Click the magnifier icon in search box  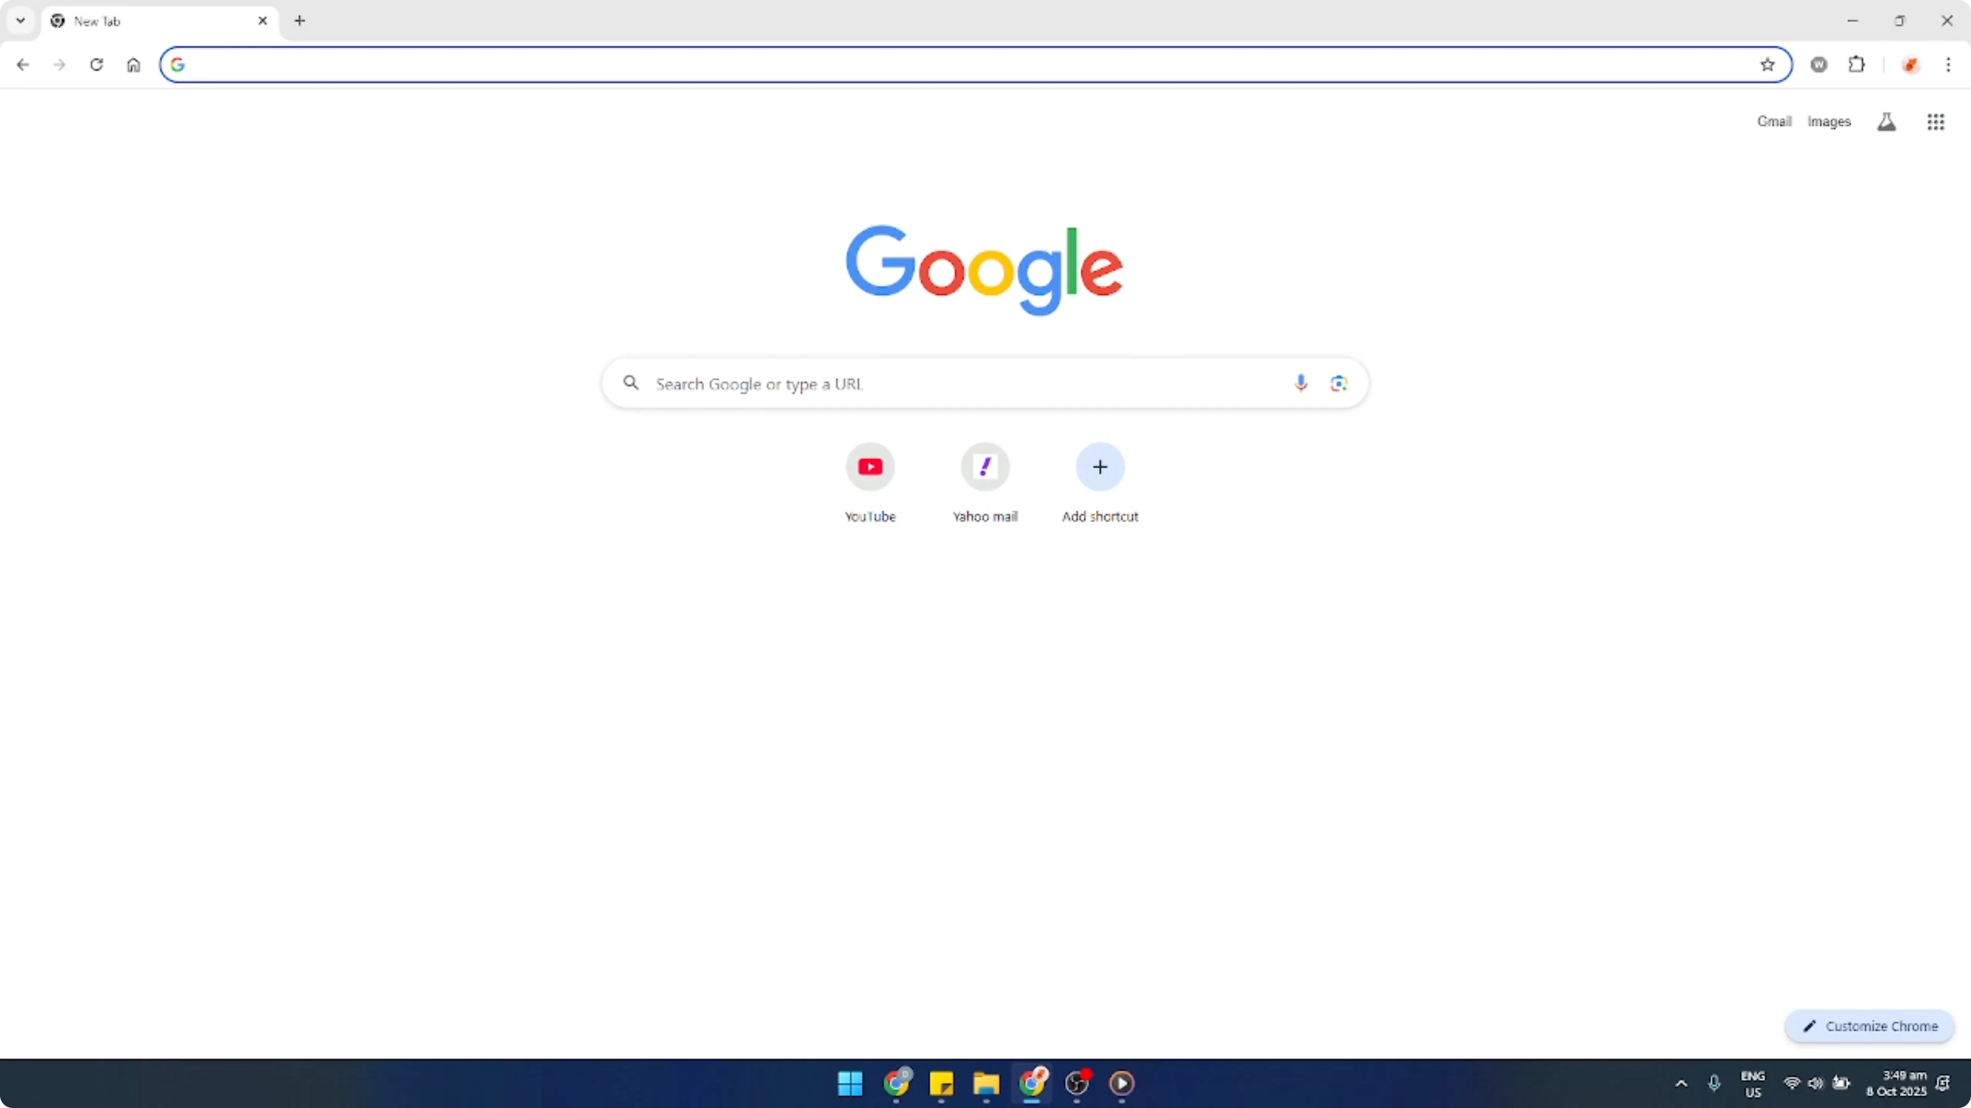(x=630, y=382)
